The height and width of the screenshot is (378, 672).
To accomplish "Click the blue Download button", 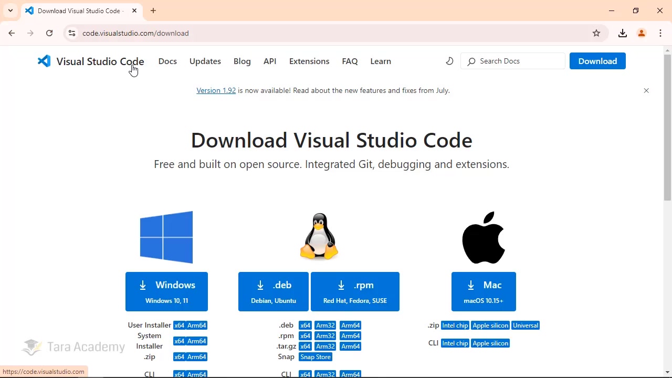I will 597,61.
